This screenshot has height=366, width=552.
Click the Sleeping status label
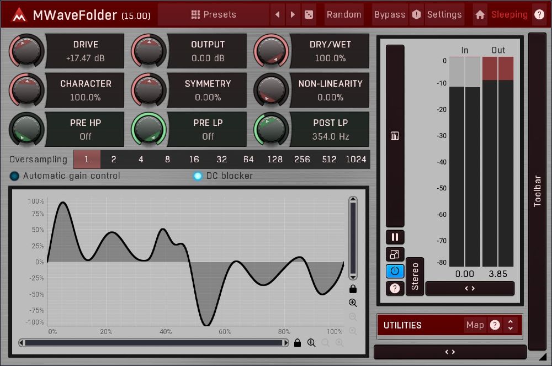click(x=509, y=14)
